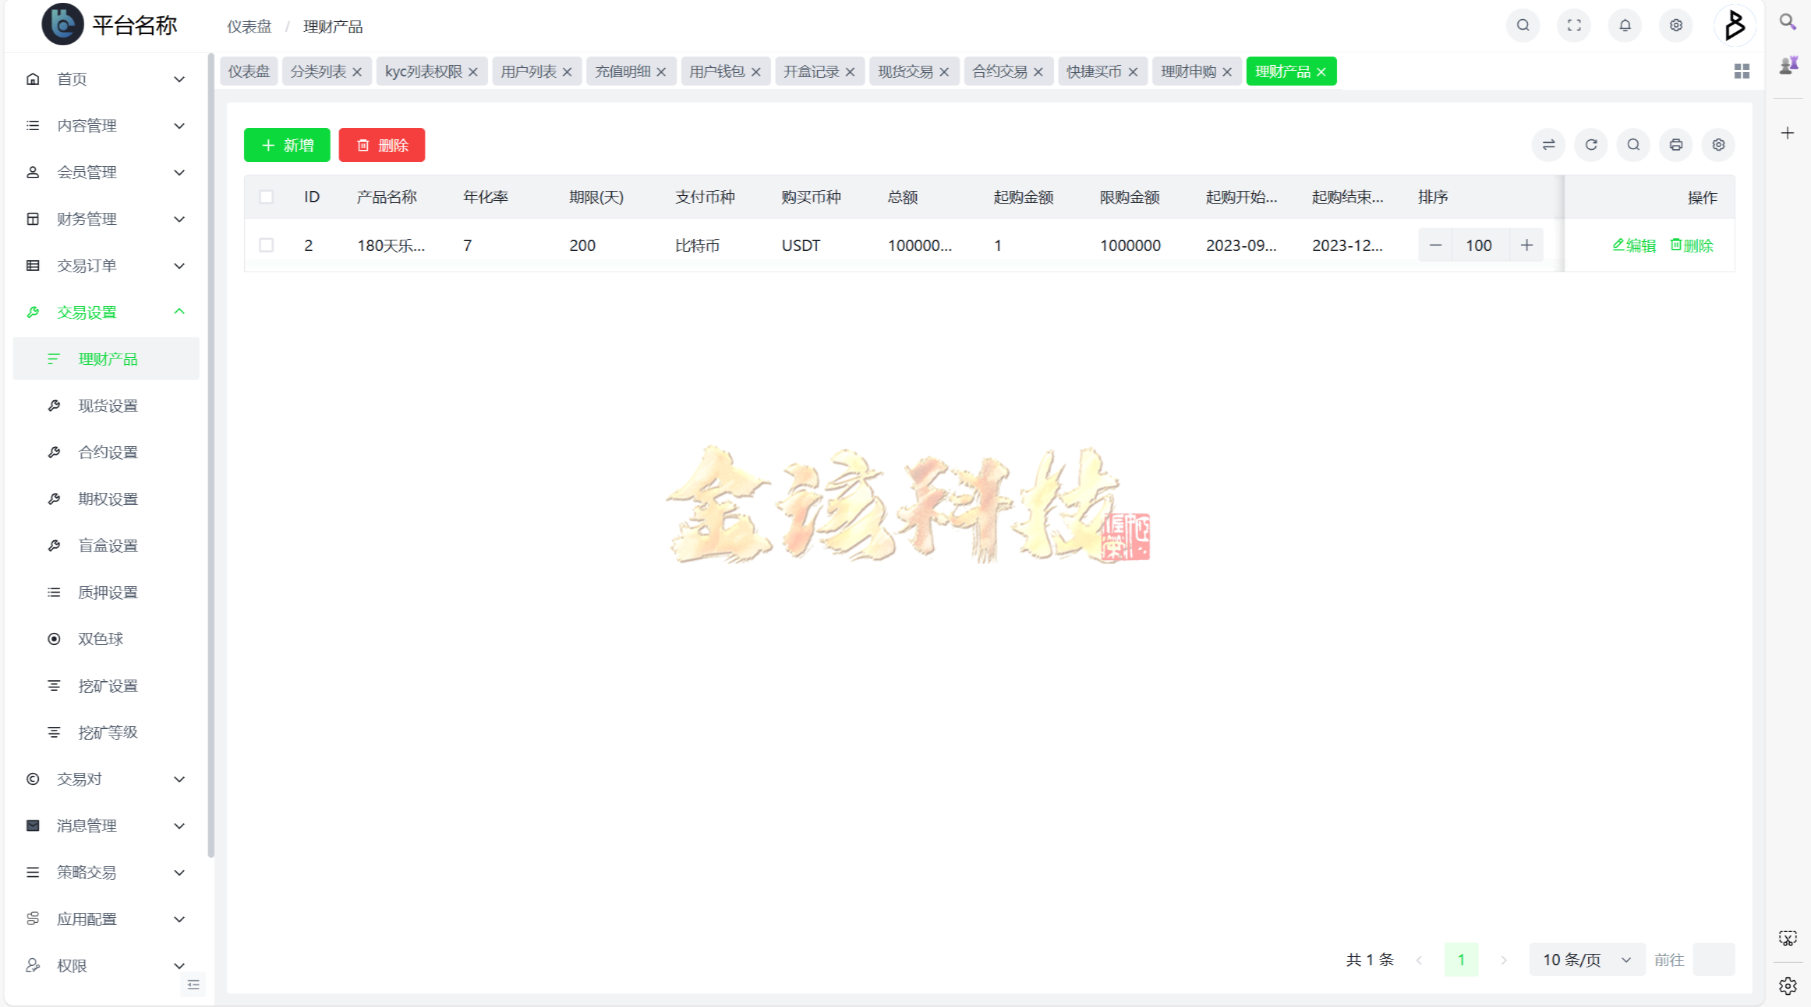Click the green 新增 button
This screenshot has height=1007, width=1811.
(287, 145)
